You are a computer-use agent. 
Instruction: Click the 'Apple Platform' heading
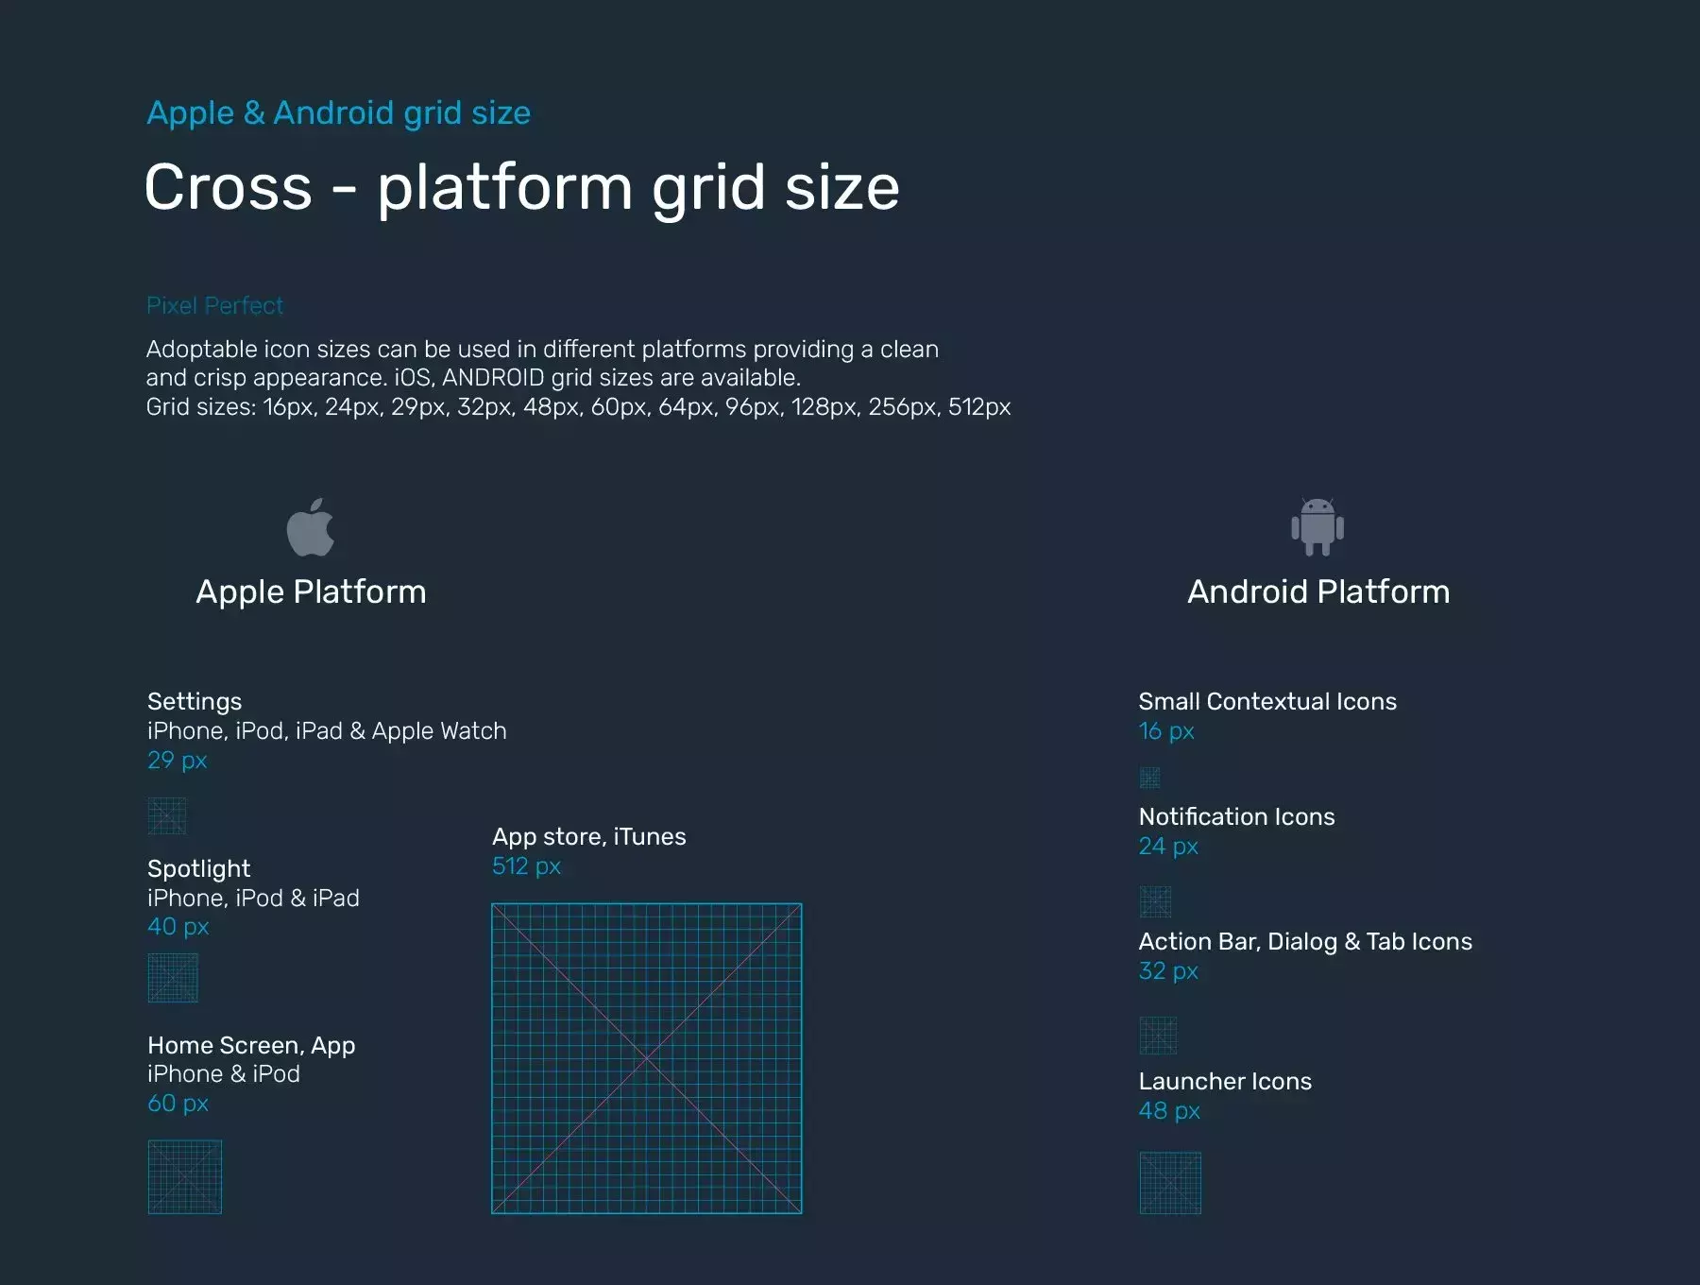coord(311,591)
